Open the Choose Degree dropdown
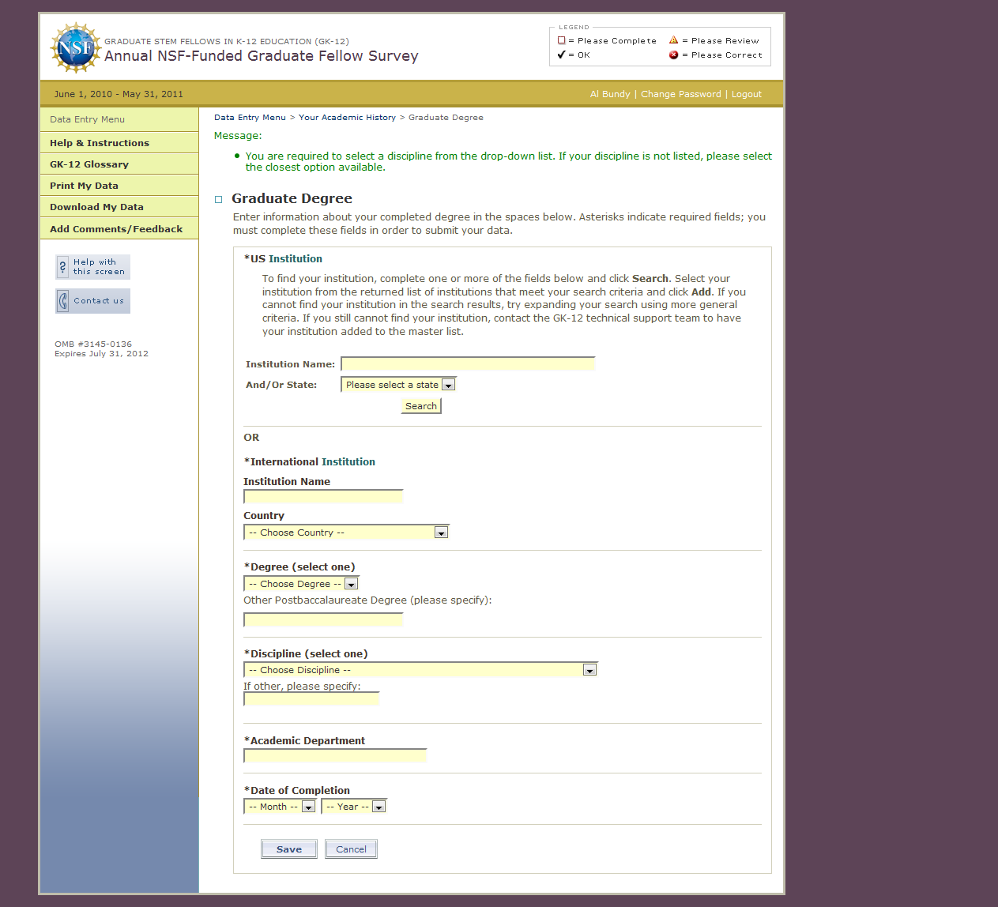The image size is (998, 907). [301, 584]
